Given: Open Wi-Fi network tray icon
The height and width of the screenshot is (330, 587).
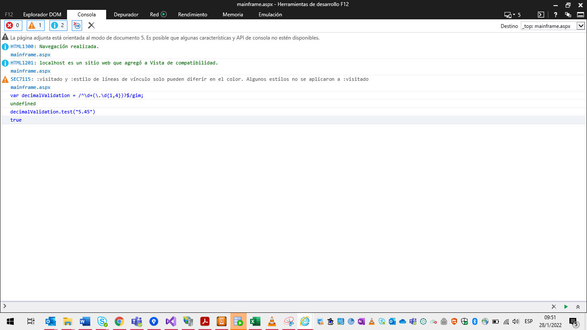Looking at the screenshot, I should 506,321.
